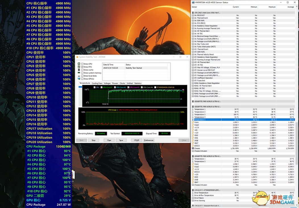This screenshot has width=299, height=208.
Task: Click the No battery indicator field
Action: [x=101, y=134]
